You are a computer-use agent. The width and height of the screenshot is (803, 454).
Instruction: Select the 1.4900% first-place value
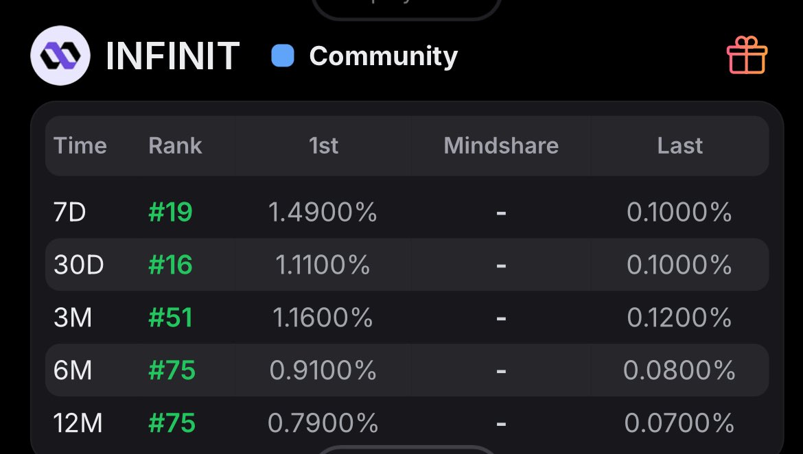coord(323,212)
